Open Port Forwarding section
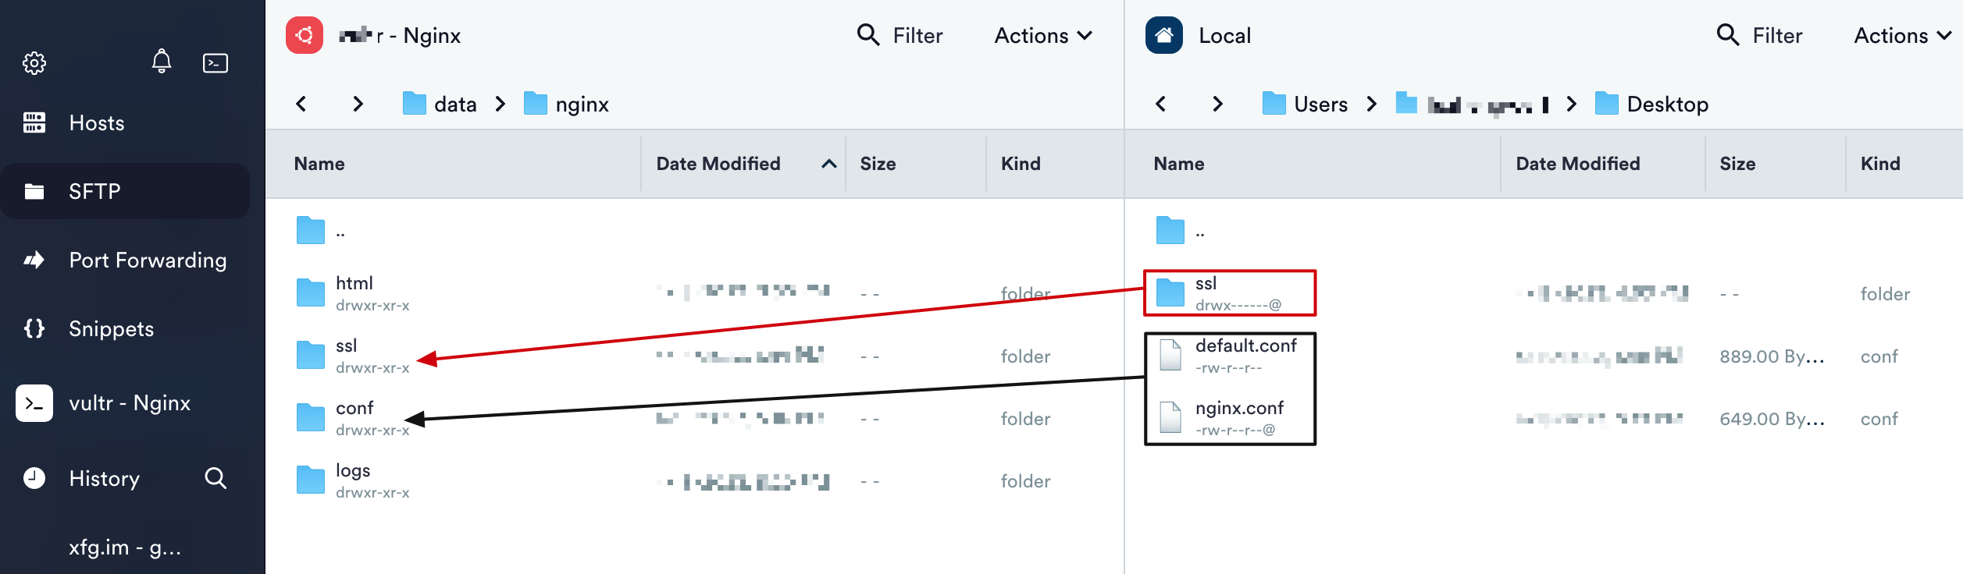The width and height of the screenshot is (1963, 574). point(148,260)
